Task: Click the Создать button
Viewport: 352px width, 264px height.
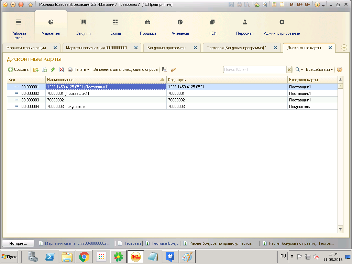Action: [x=19, y=69]
